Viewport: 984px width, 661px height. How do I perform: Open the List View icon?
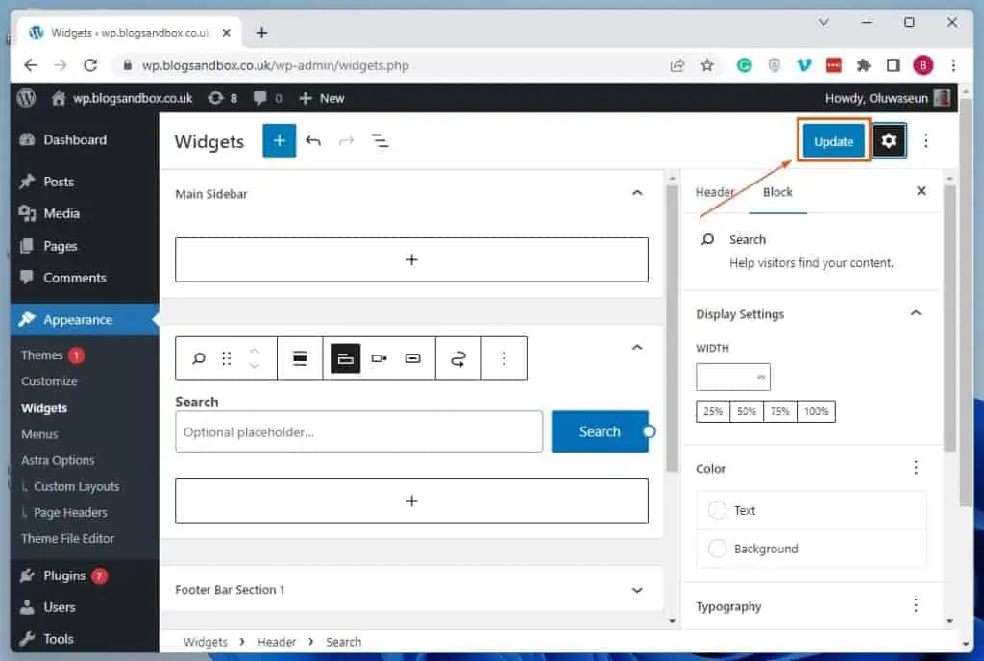[381, 140]
